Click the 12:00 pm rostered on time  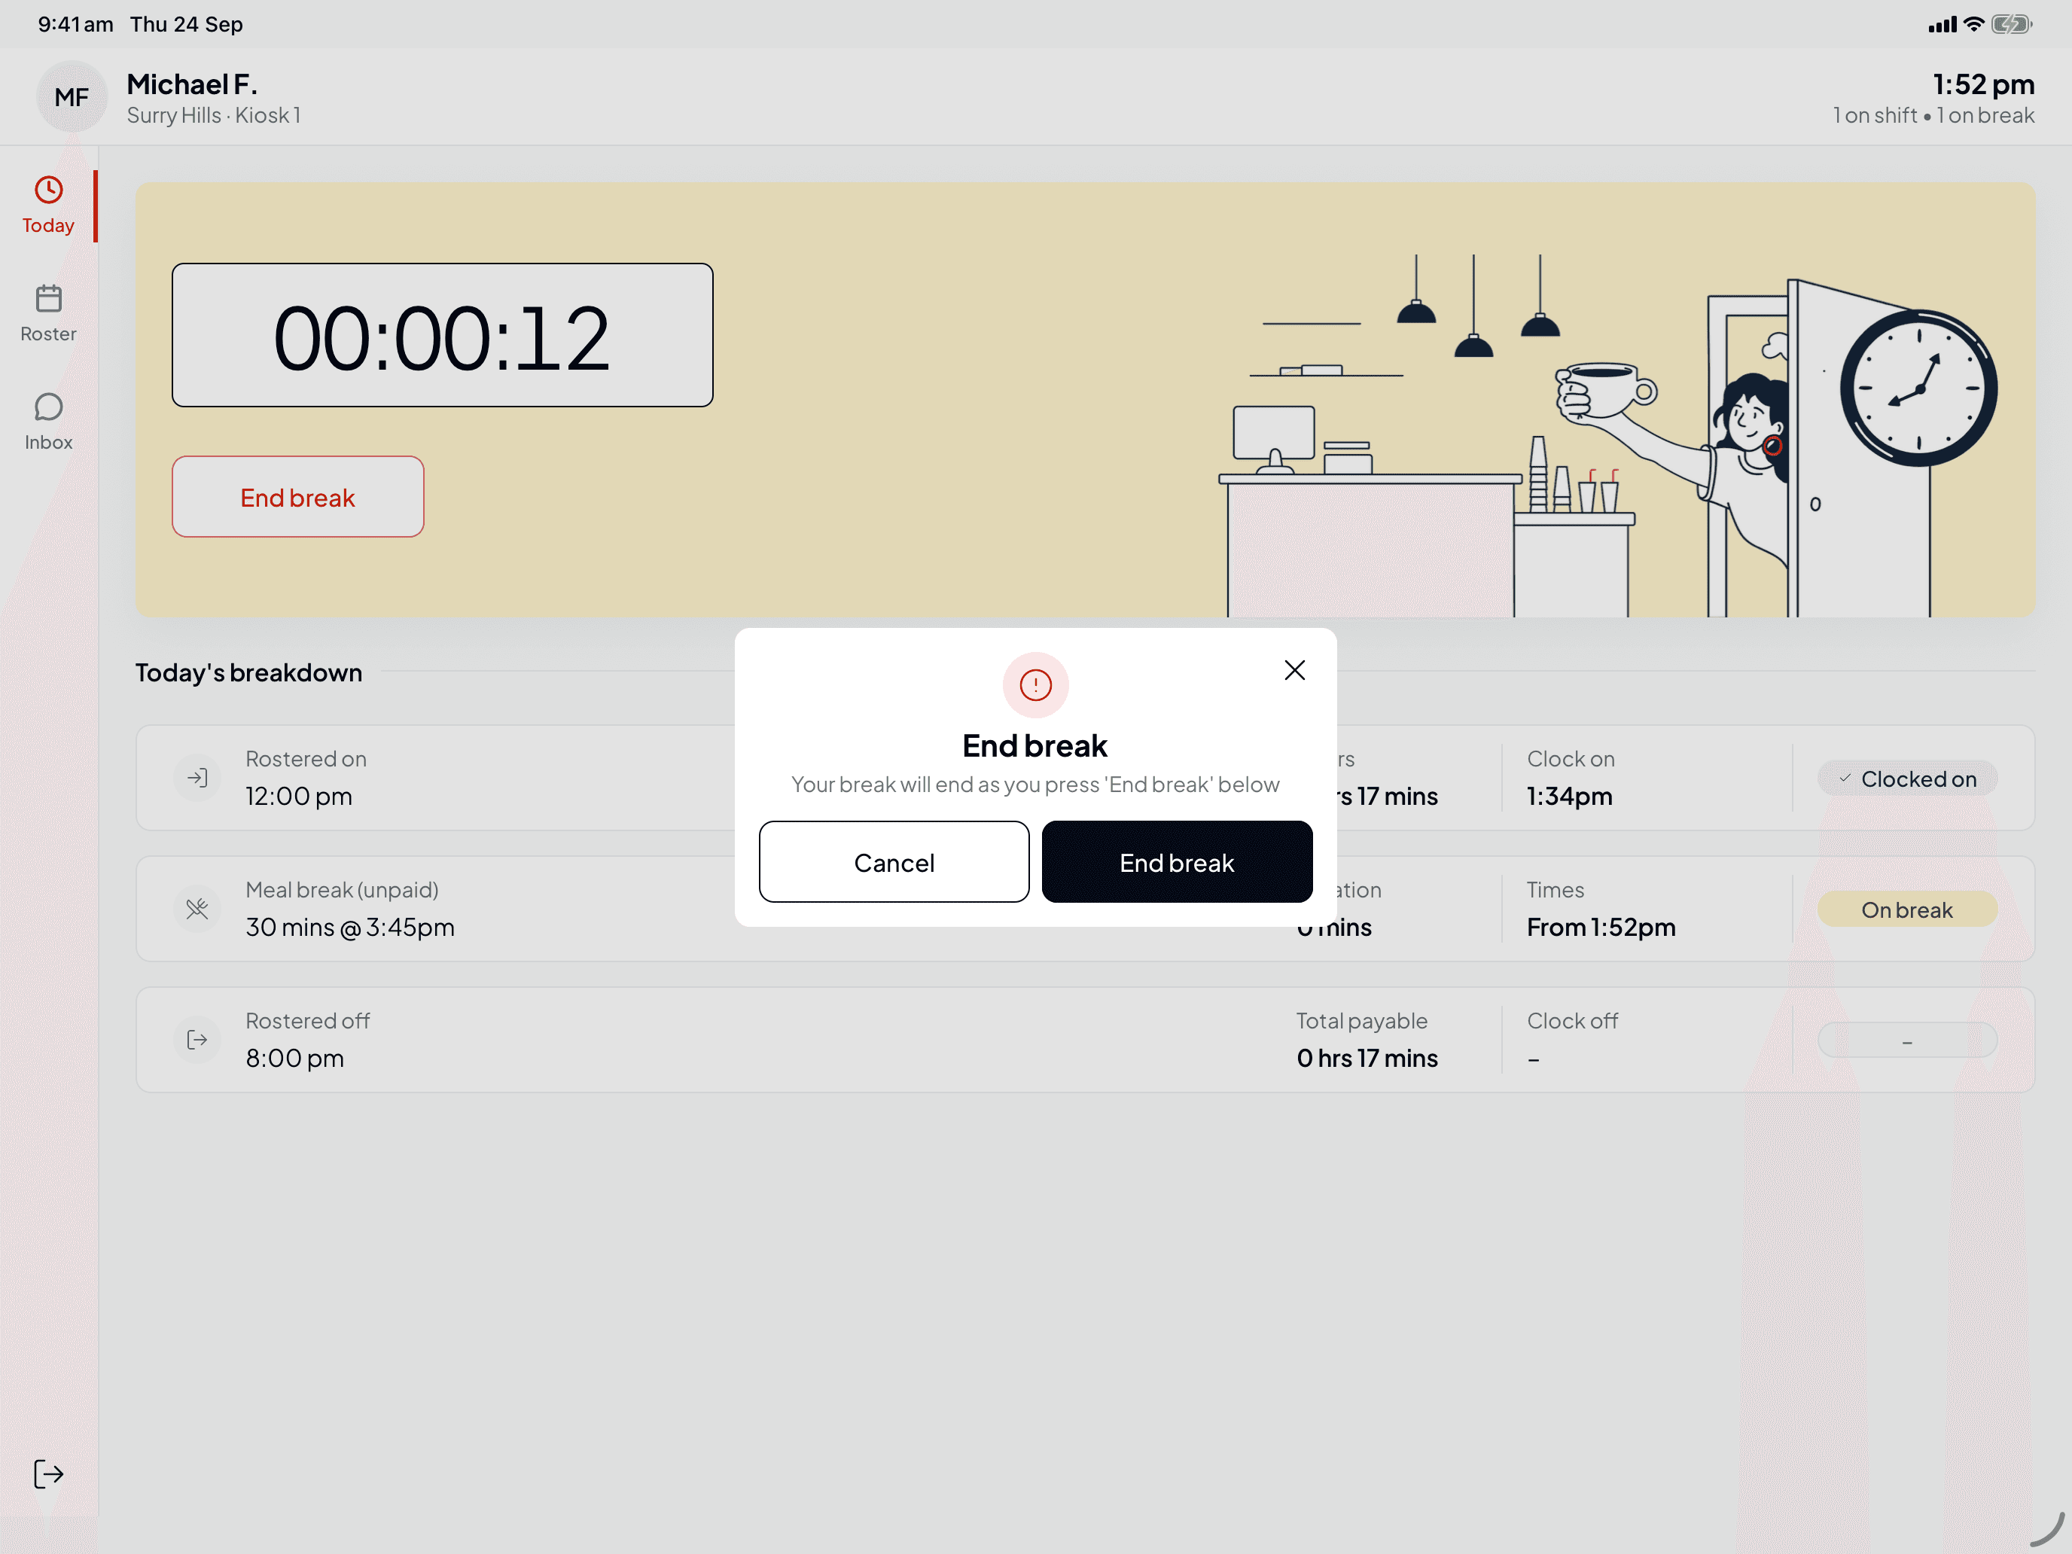(299, 797)
